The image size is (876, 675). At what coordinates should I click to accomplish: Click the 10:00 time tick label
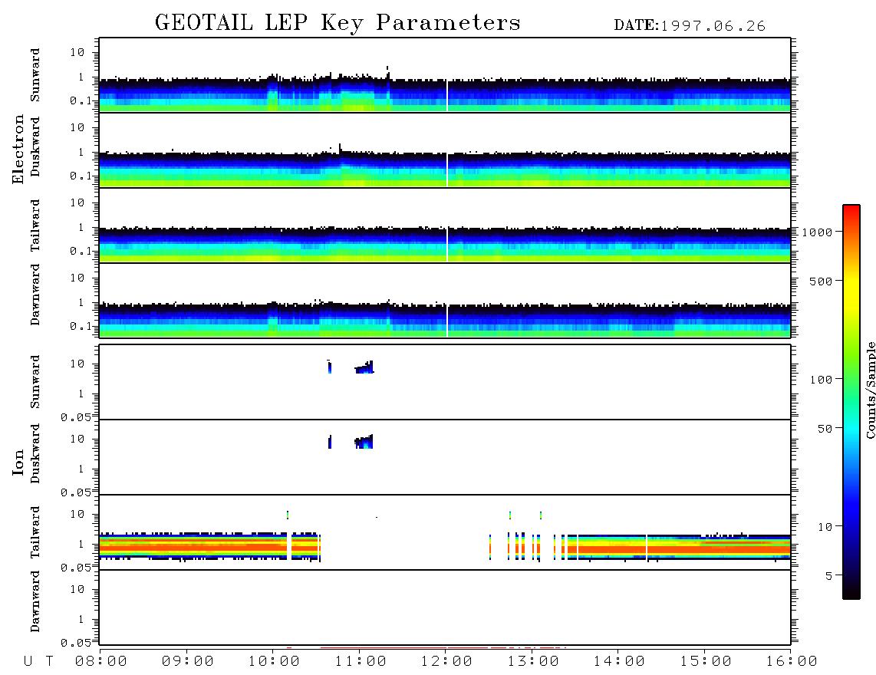[x=274, y=662]
